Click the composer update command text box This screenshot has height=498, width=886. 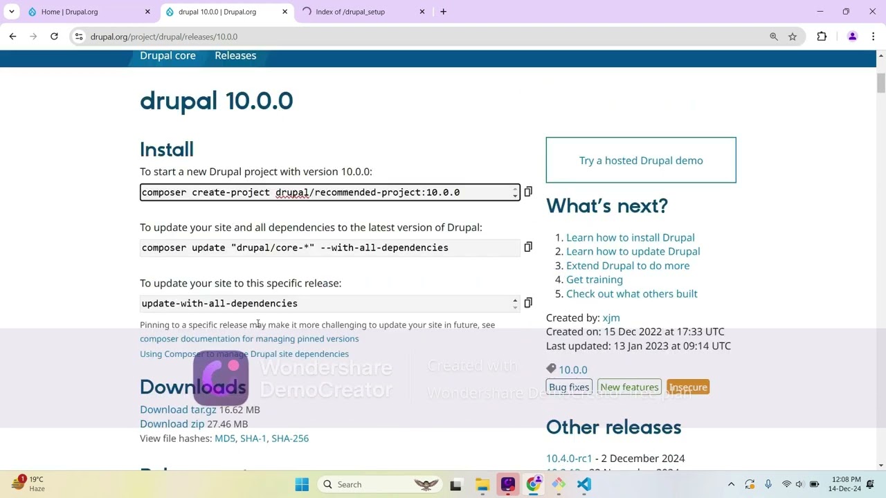329,248
